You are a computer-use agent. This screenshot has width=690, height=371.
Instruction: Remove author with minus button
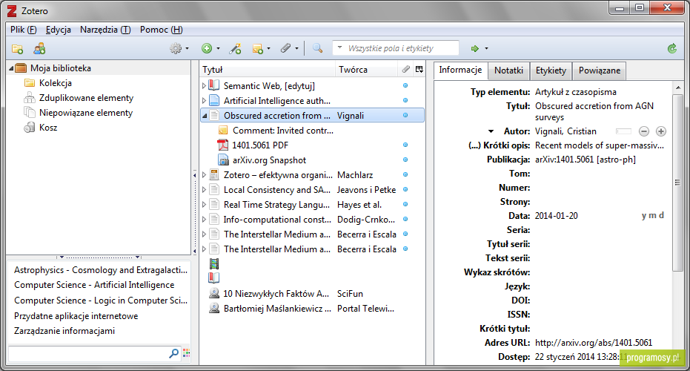pyautogui.click(x=644, y=131)
